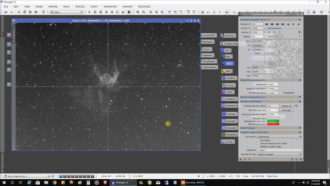
Task: Toggle the Unweighted checkbox
Action: click(x=281, y=93)
